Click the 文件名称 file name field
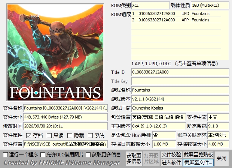The image size is (232, 168). coord(65,108)
